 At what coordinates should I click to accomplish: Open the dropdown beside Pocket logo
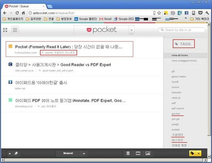point(131,30)
